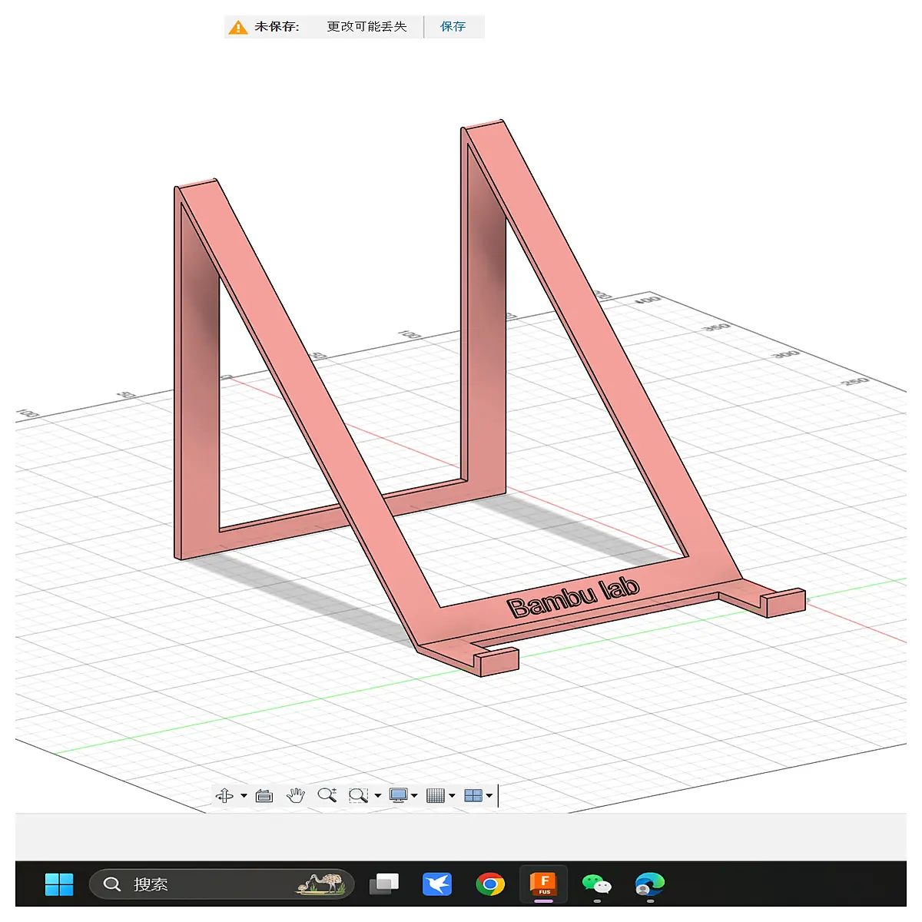Viewport: 922px width, 922px height.
Task: Open Task View from the taskbar
Action: coord(384,884)
